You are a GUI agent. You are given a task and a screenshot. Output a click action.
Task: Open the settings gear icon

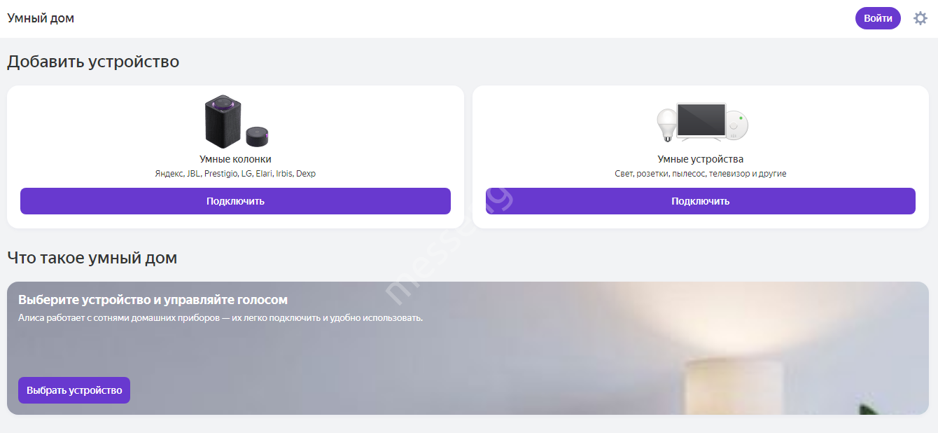[920, 18]
